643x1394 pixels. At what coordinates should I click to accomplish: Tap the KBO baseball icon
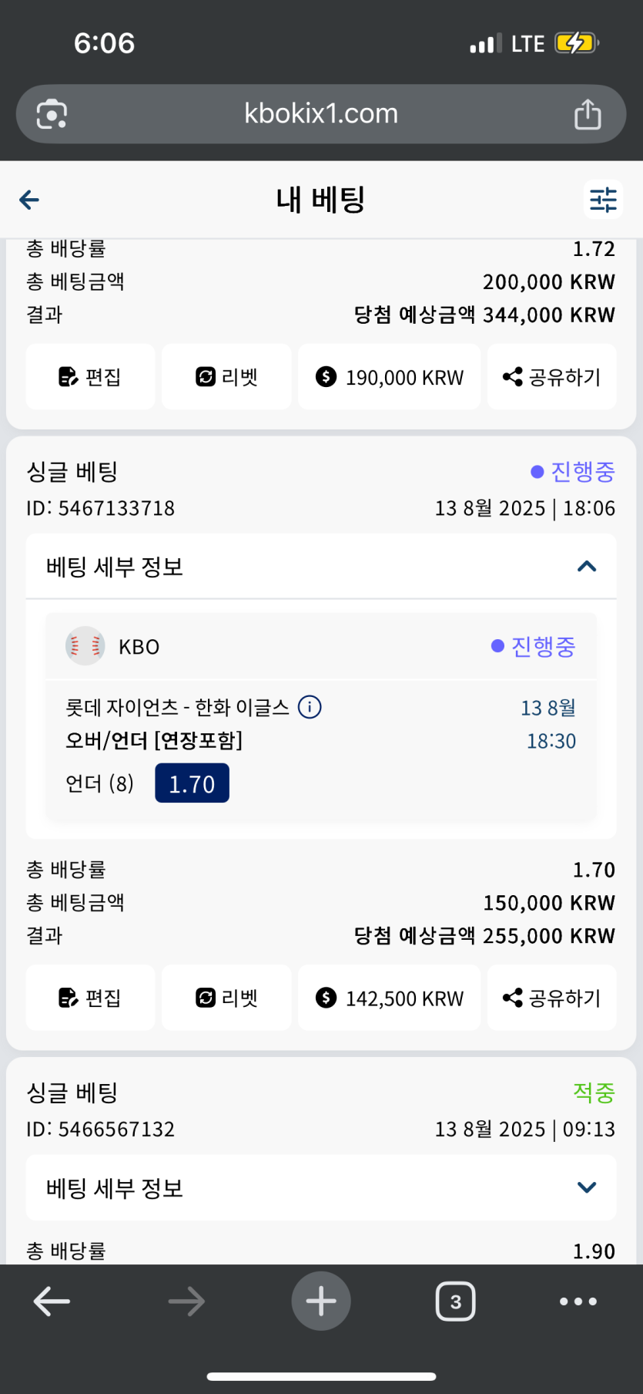pyautogui.click(x=85, y=646)
